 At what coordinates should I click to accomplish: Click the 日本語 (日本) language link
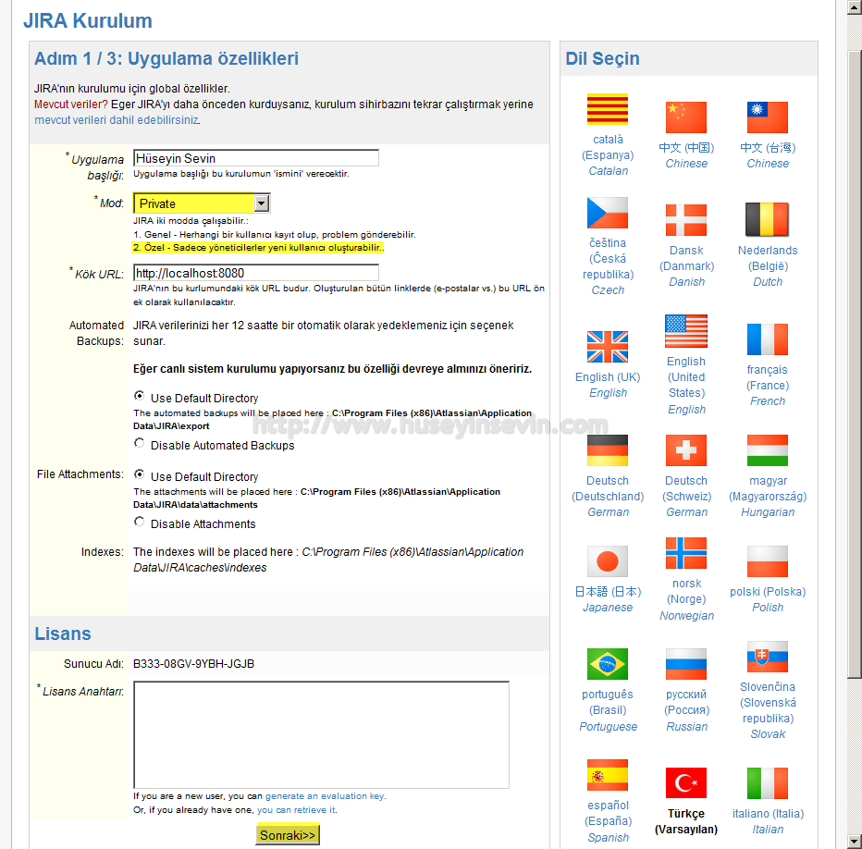608,592
